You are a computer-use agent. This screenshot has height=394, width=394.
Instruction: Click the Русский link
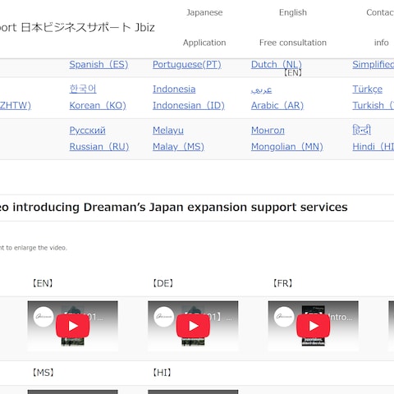[87, 131]
